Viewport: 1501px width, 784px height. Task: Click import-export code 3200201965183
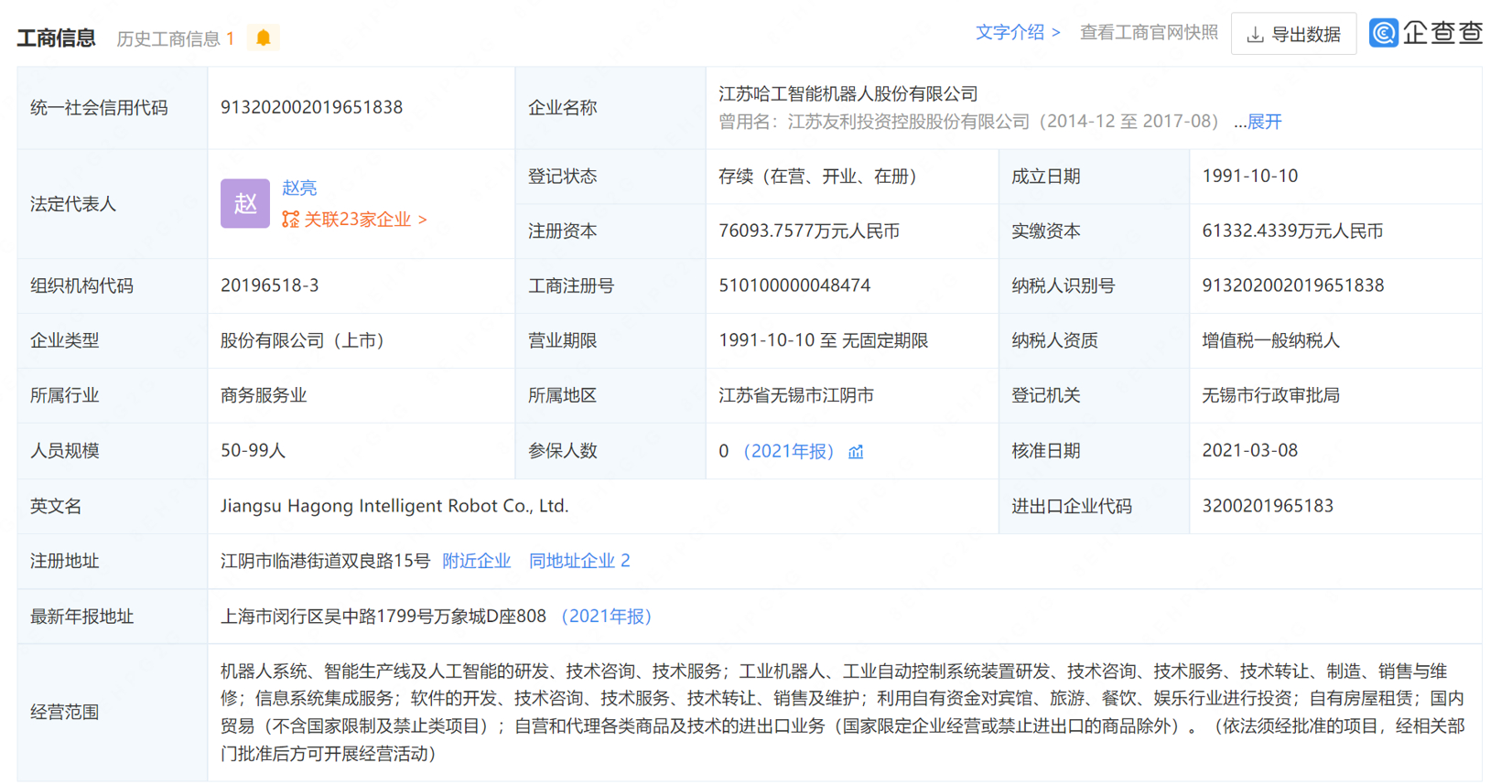click(x=1268, y=506)
